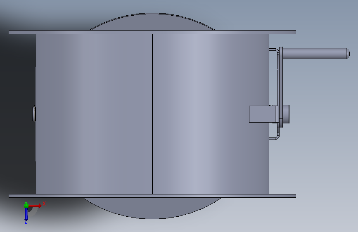Select the vertical seam line on the duct body
The image size is (358, 232).
[x=152, y=114]
